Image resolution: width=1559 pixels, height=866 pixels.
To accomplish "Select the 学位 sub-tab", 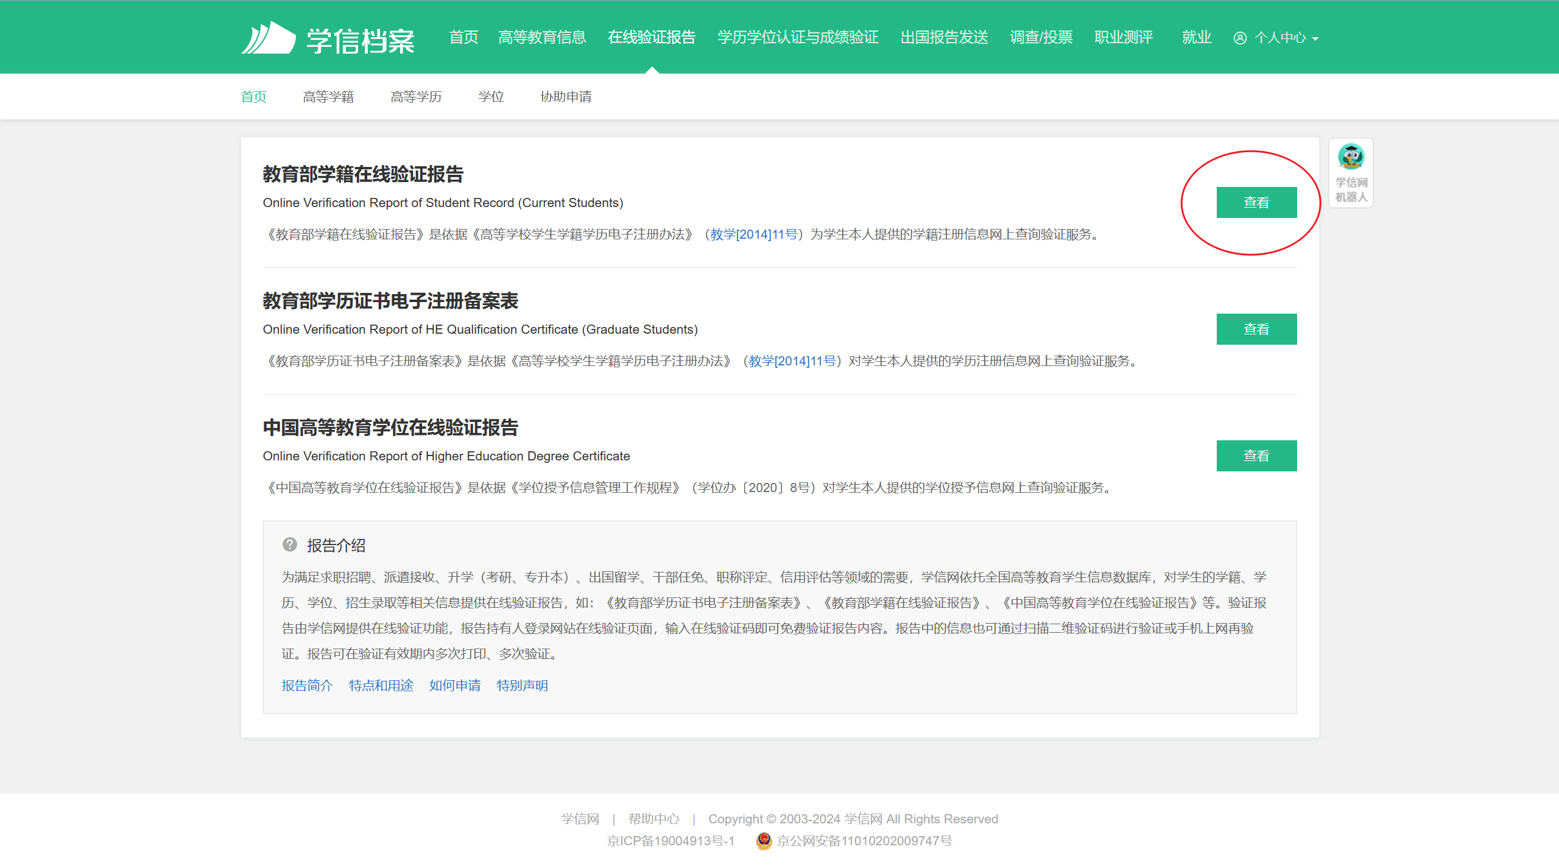I will point(491,97).
